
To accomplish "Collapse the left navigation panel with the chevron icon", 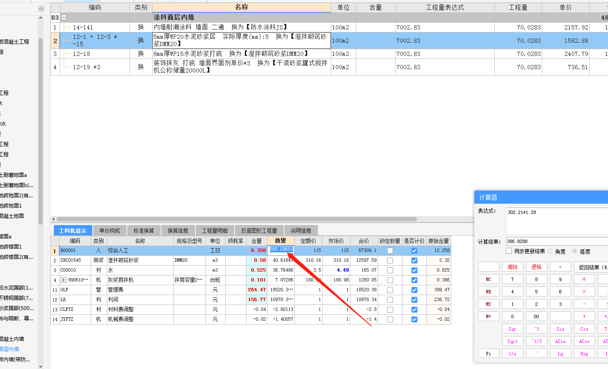I will 41,9.
